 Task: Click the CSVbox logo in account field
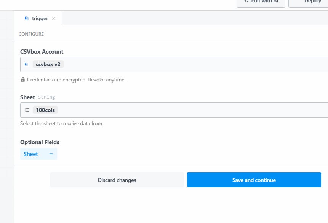[26, 64]
